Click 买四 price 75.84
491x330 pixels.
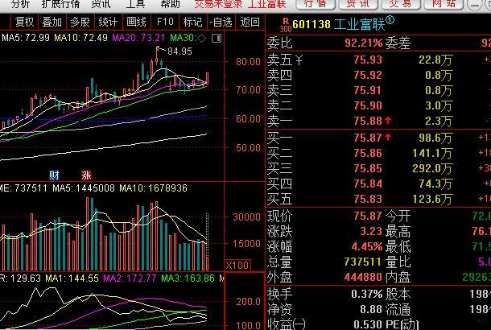click(x=368, y=184)
